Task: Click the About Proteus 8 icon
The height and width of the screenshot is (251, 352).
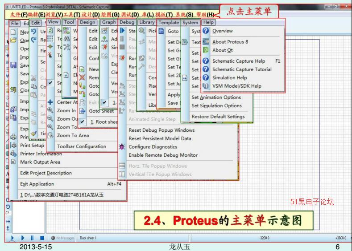Action: pyautogui.click(x=206, y=42)
